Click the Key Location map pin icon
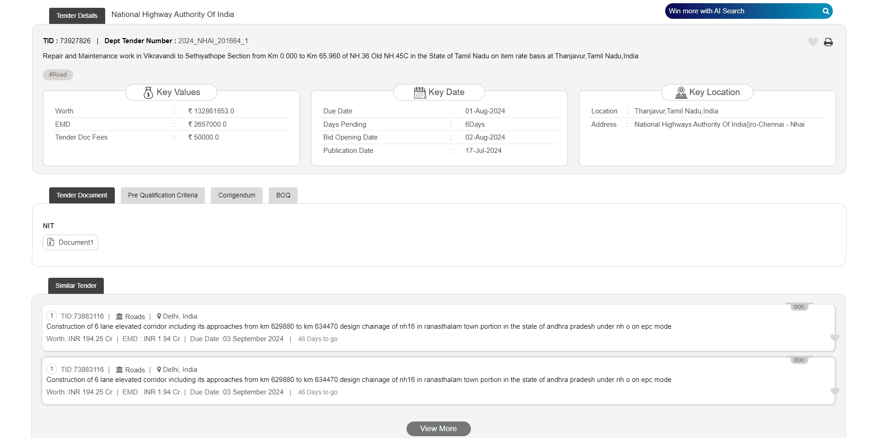Screen dimensions: 882x438 [681, 93]
